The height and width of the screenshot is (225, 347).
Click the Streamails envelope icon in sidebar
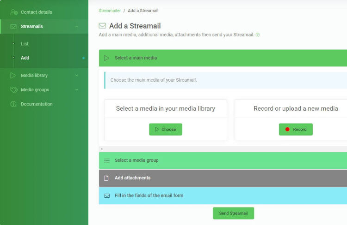pyautogui.click(x=13, y=26)
